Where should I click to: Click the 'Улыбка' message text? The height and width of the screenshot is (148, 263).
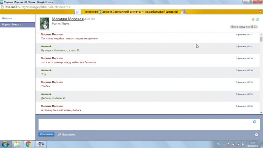(45, 86)
